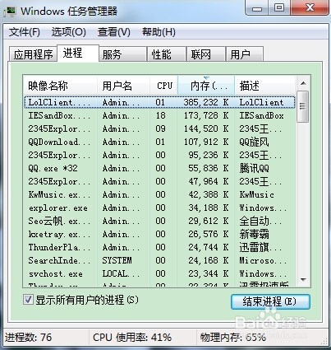
Task: Click scrollbar up arrow in process list
Action: click(x=303, y=83)
